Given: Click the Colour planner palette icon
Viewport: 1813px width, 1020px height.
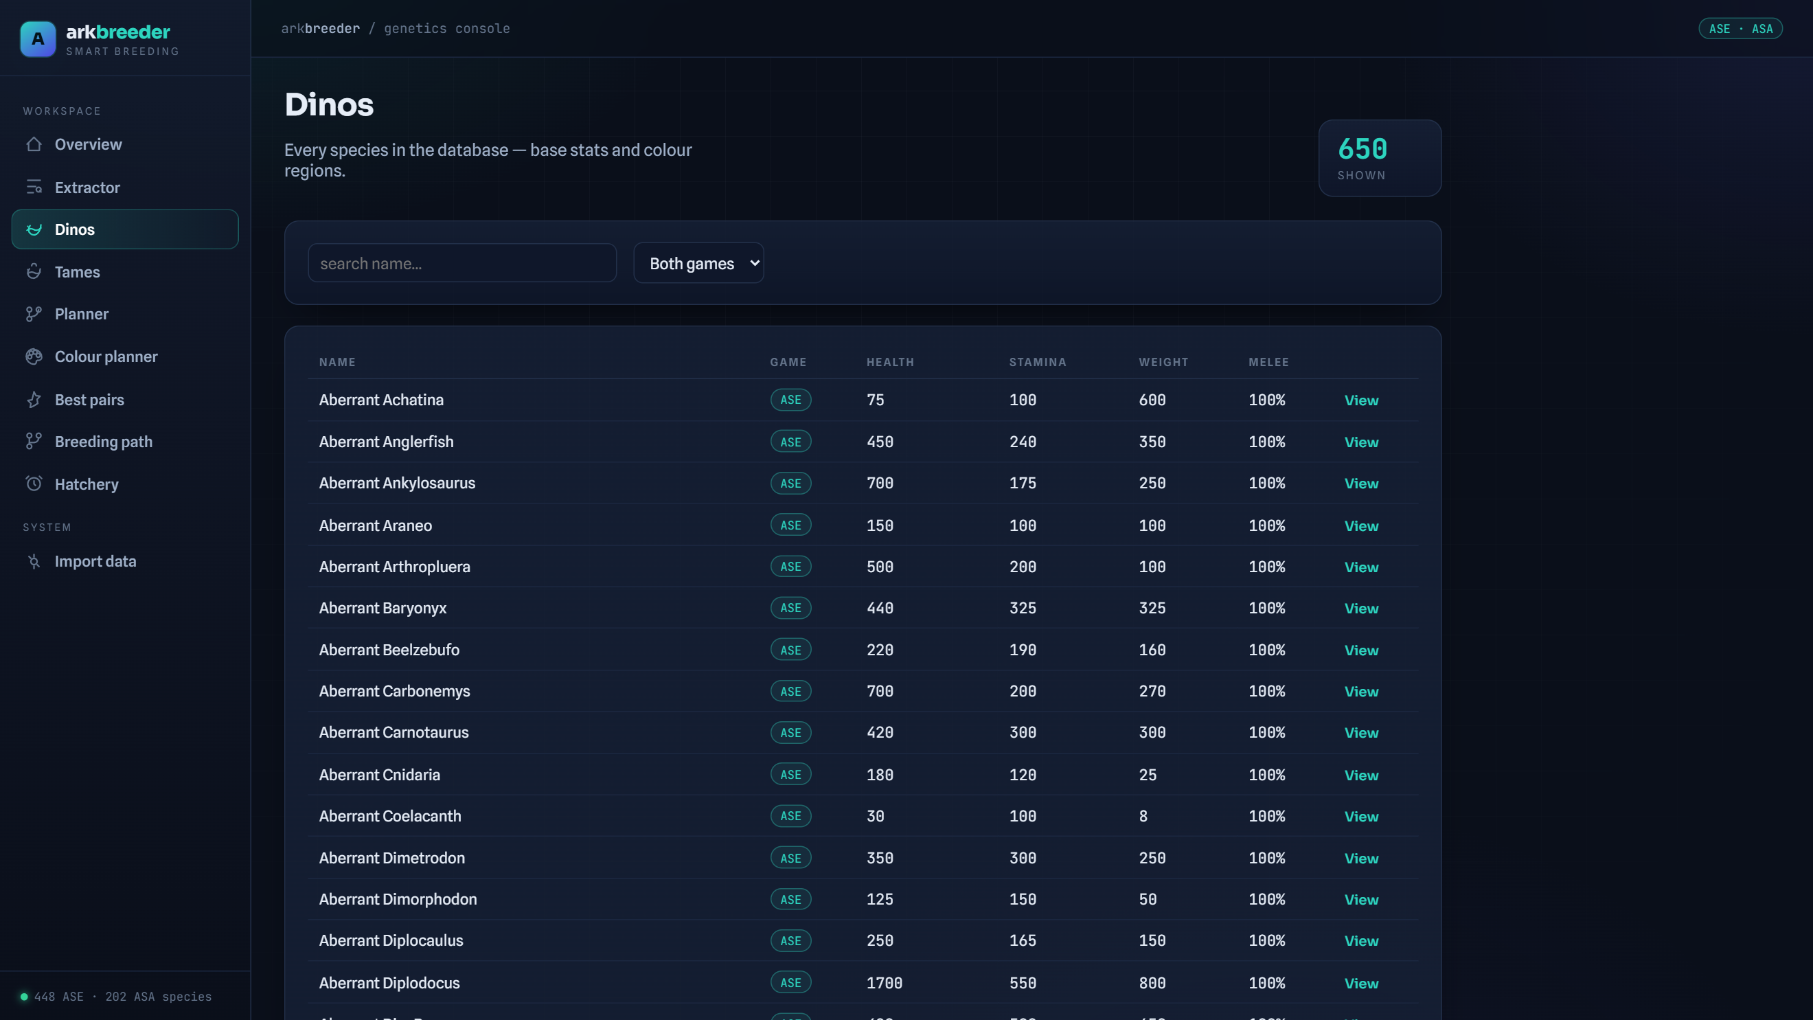Looking at the screenshot, I should (34, 357).
